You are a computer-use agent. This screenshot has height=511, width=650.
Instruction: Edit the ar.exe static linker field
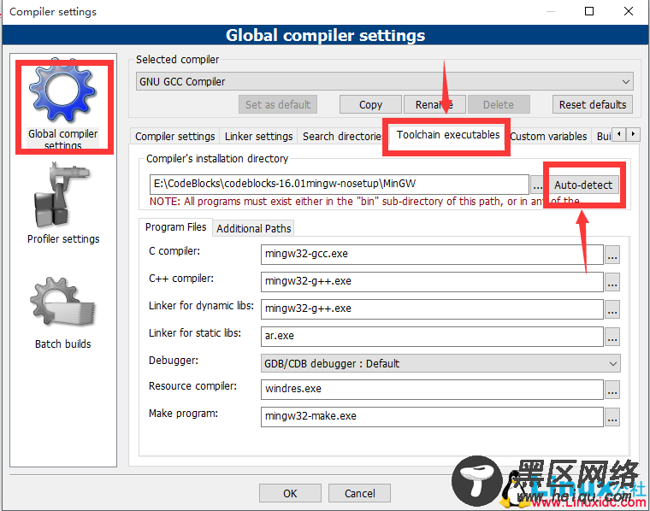click(432, 336)
